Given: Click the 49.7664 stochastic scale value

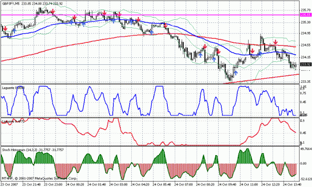Looking at the screenshot, I should coord(306,149).
